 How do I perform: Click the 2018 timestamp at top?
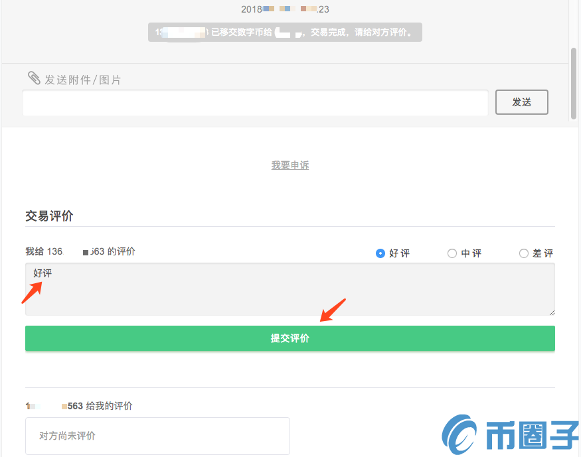click(285, 9)
